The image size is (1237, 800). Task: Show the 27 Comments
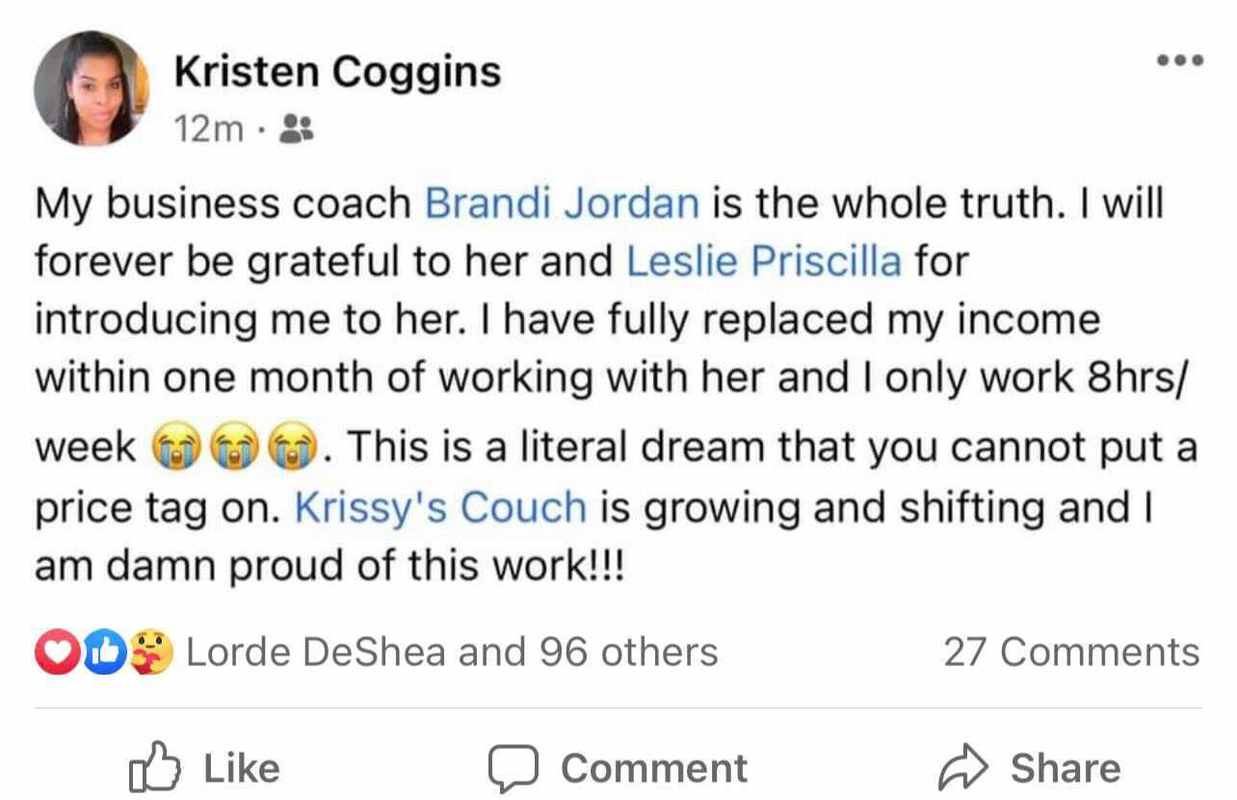pyautogui.click(x=1071, y=653)
